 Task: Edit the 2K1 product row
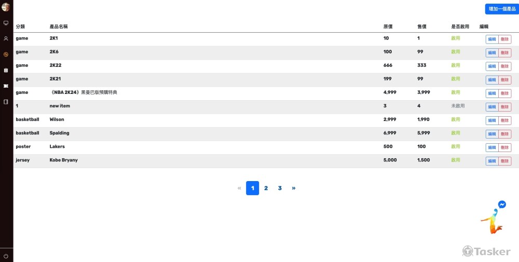tap(491, 39)
